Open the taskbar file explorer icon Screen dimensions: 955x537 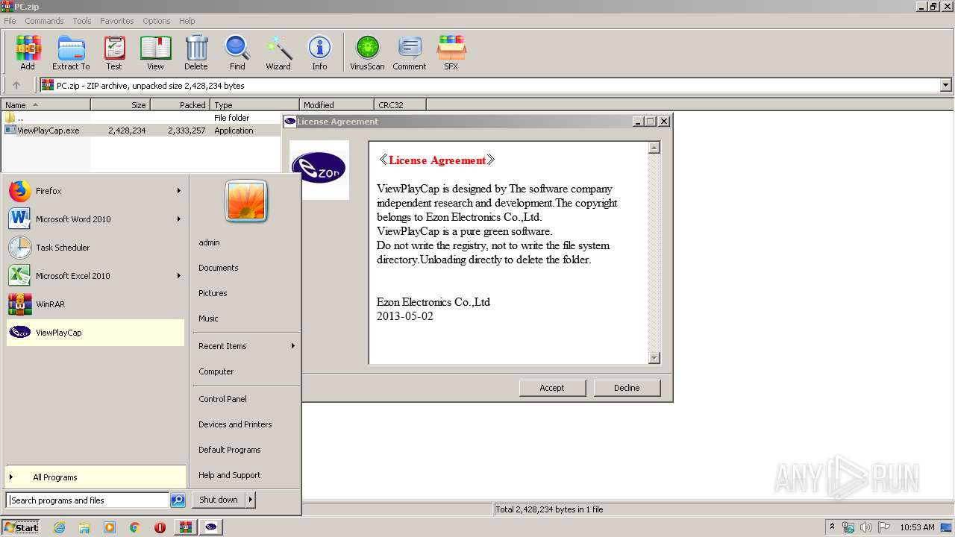[84, 527]
